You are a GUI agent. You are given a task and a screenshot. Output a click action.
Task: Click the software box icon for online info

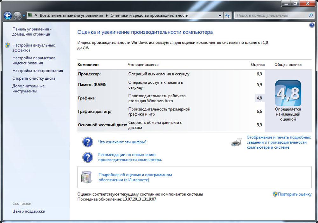click(86, 177)
